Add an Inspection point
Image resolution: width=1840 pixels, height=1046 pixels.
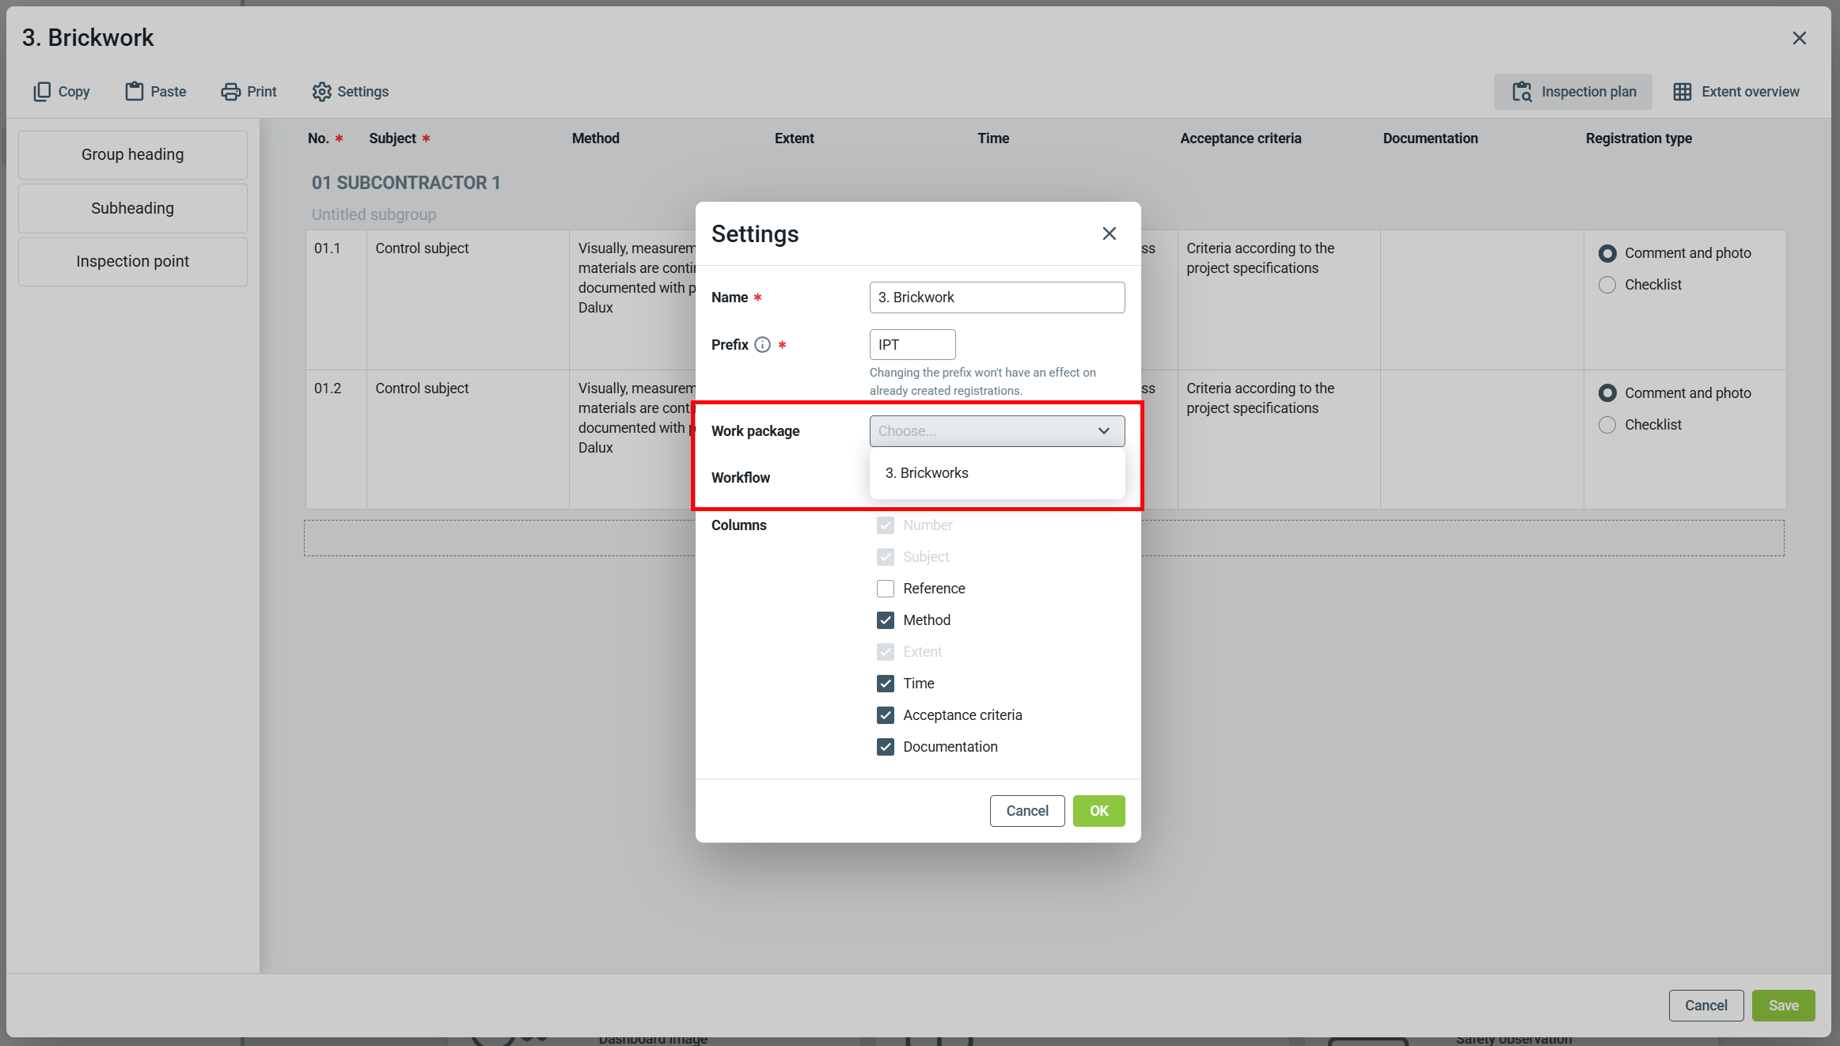[132, 262]
